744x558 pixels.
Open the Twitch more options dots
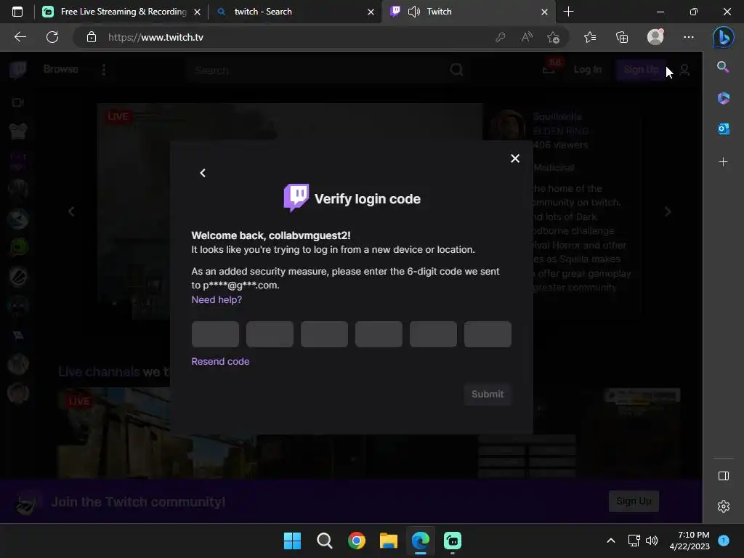[x=104, y=70]
